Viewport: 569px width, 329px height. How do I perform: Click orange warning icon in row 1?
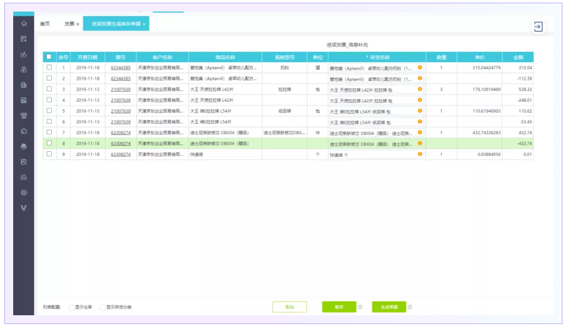(419, 68)
